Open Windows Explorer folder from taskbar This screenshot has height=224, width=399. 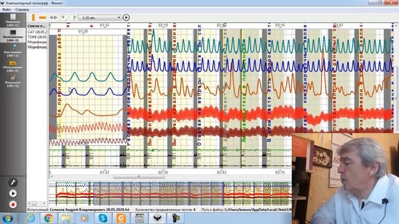click(66, 218)
